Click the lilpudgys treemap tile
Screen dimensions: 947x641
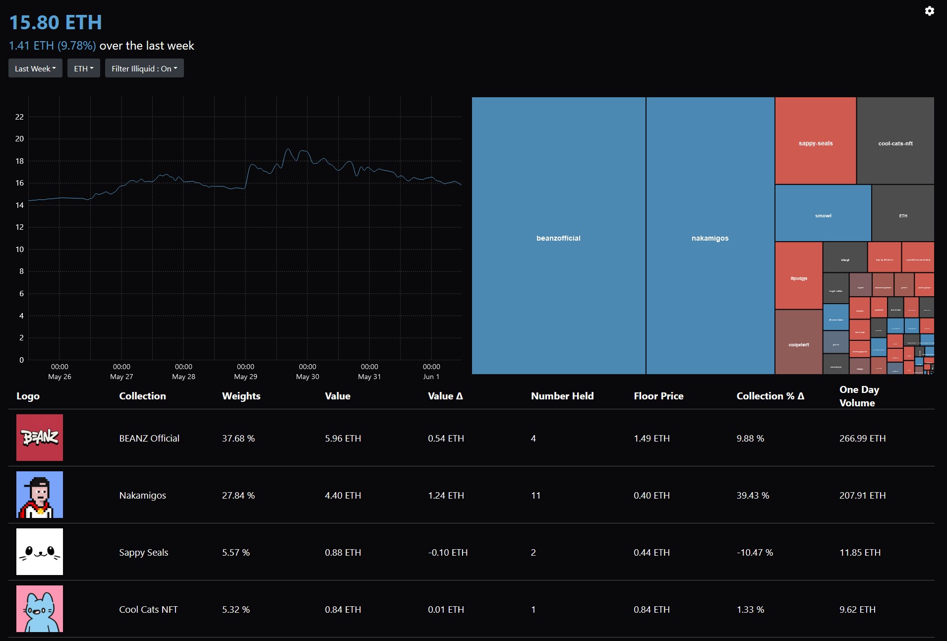[x=798, y=278]
